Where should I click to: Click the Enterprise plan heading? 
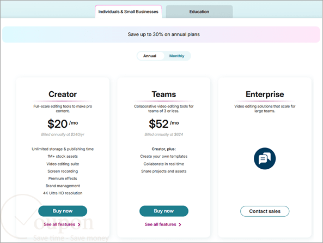pos(265,94)
